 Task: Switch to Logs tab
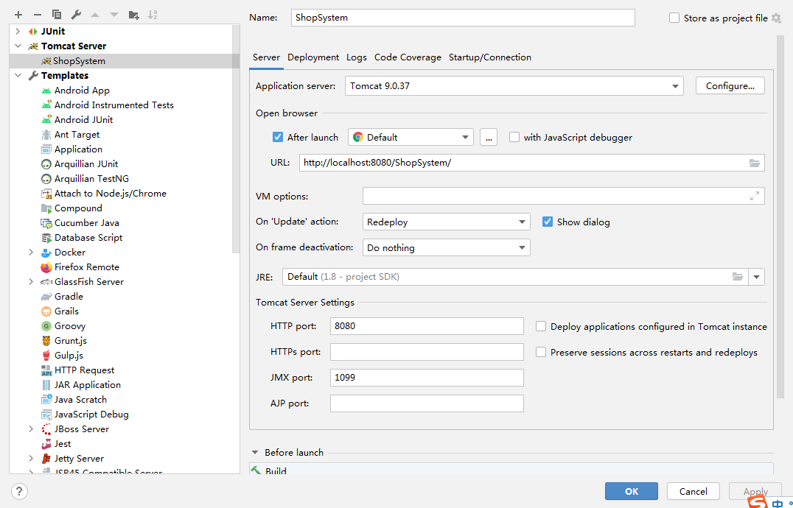click(x=357, y=57)
